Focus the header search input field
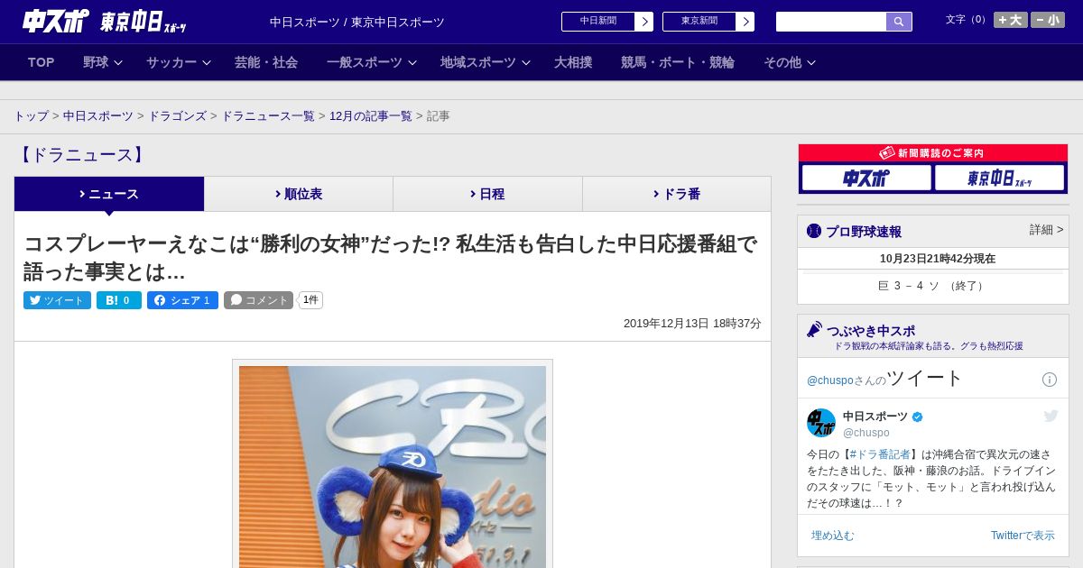Screen dimensions: 1083x568 (831, 22)
